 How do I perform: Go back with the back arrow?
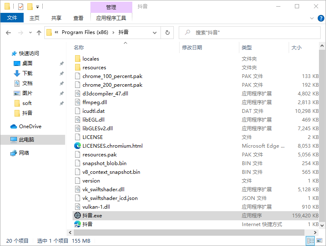click(x=8, y=33)
